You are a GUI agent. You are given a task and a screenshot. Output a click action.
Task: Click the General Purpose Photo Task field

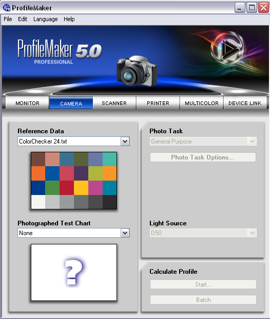pyautogui.click(x=203, y=141)
